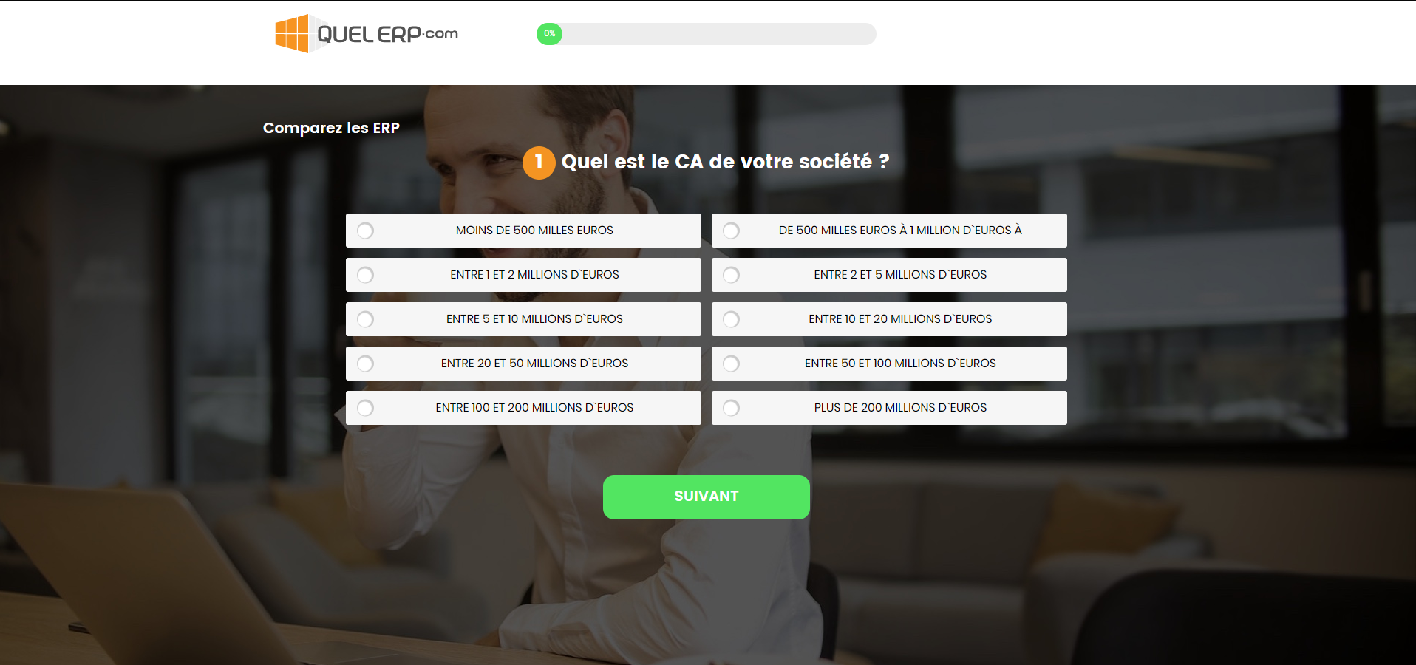Select Moins de 500 milles euros radio
This screenshot has width=1416, height=665.
(523, 231)
